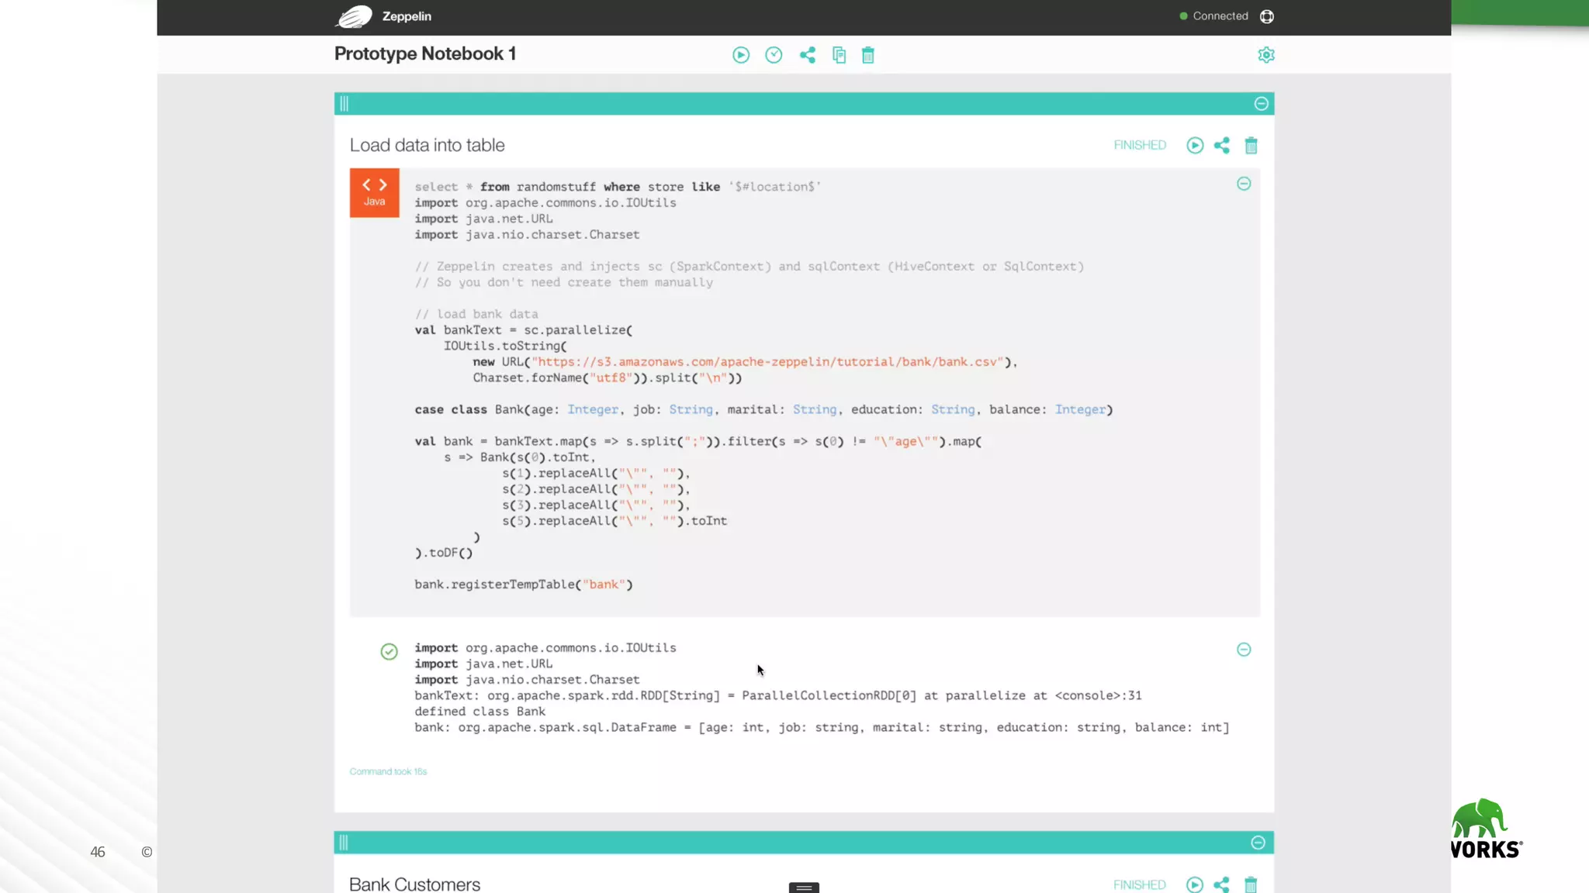Viewport: 1589px width, 893px height.
Task: Click the FINISHED status of Load data paragraph
Action: coord(1139,146)
